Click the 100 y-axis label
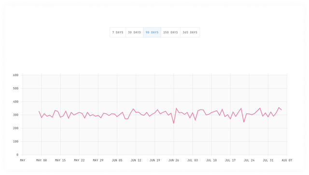Screen dimensions: 309x175 point(15,141)
